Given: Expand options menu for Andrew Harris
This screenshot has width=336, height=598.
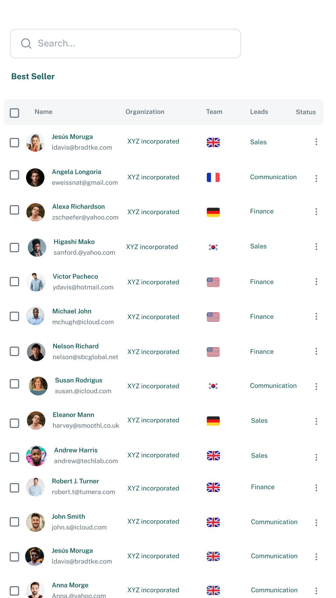Looking at the screenshot, I should click(x=316, y=457).
